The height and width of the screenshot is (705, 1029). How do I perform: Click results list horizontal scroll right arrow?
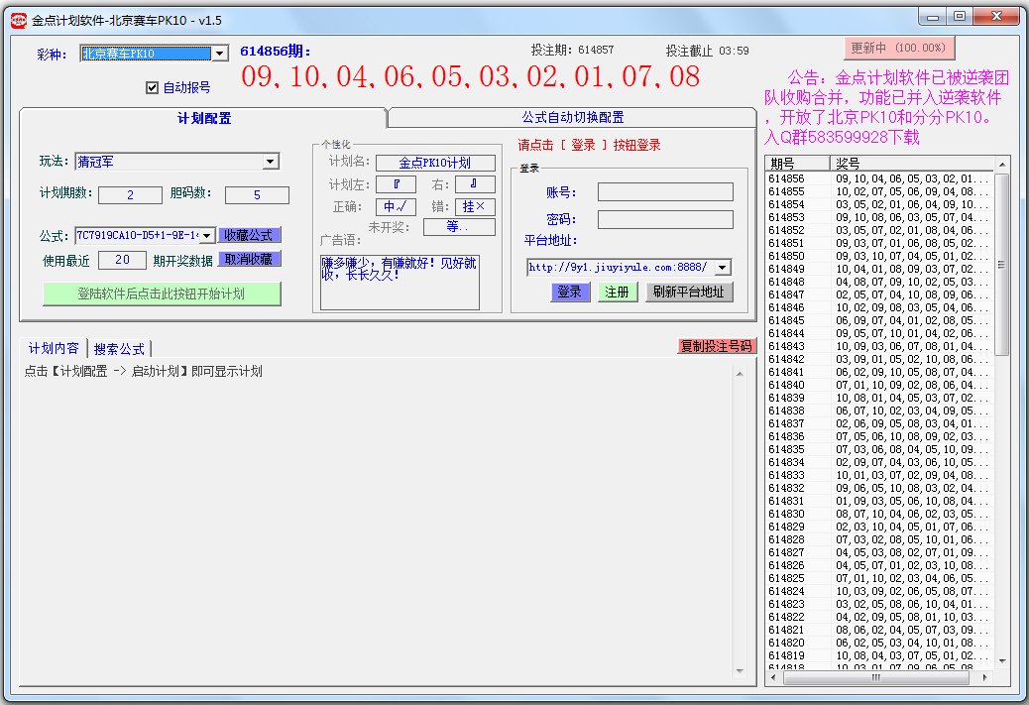pyautogui.click(x=984, y=677)
